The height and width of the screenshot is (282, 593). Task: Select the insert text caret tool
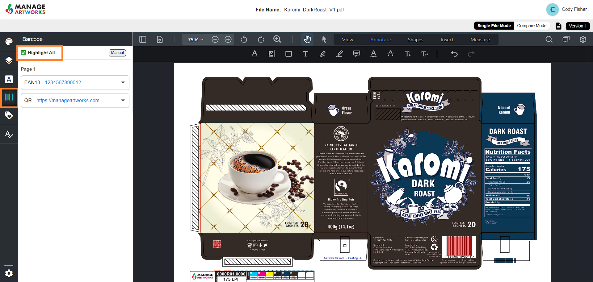coord(407,54)
